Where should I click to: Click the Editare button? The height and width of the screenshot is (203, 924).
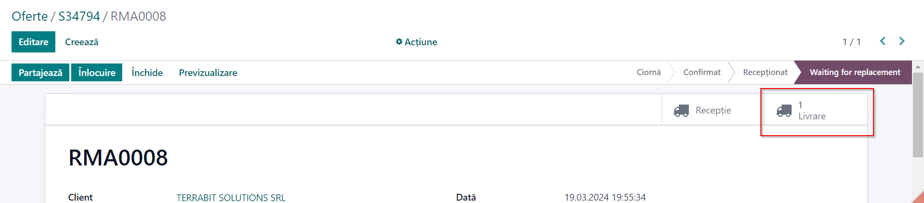[33, 42]
